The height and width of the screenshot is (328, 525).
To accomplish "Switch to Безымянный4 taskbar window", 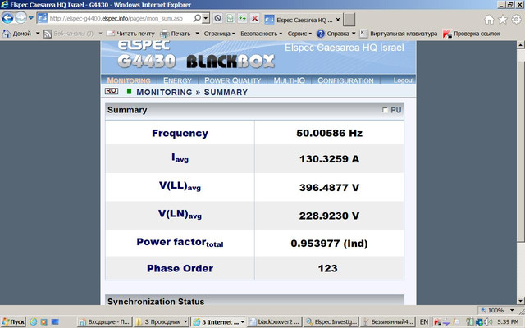I will tap(388, 322).
